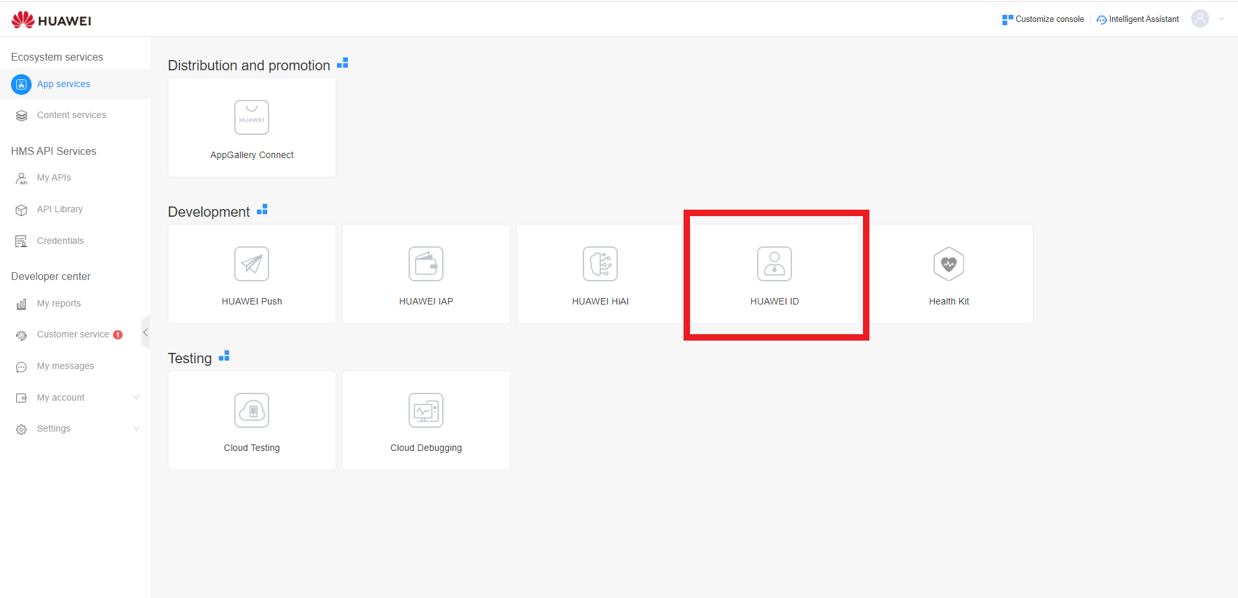The width and height of the screenshot is (1238, 598).
Task: Click the Testing section heading
Action: click(190, 359)
